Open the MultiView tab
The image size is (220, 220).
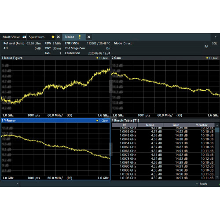11,37
